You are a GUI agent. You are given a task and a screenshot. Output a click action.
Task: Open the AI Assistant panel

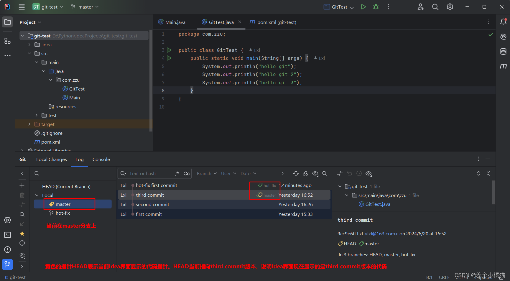pyautogui.click(x=503, y=37)
